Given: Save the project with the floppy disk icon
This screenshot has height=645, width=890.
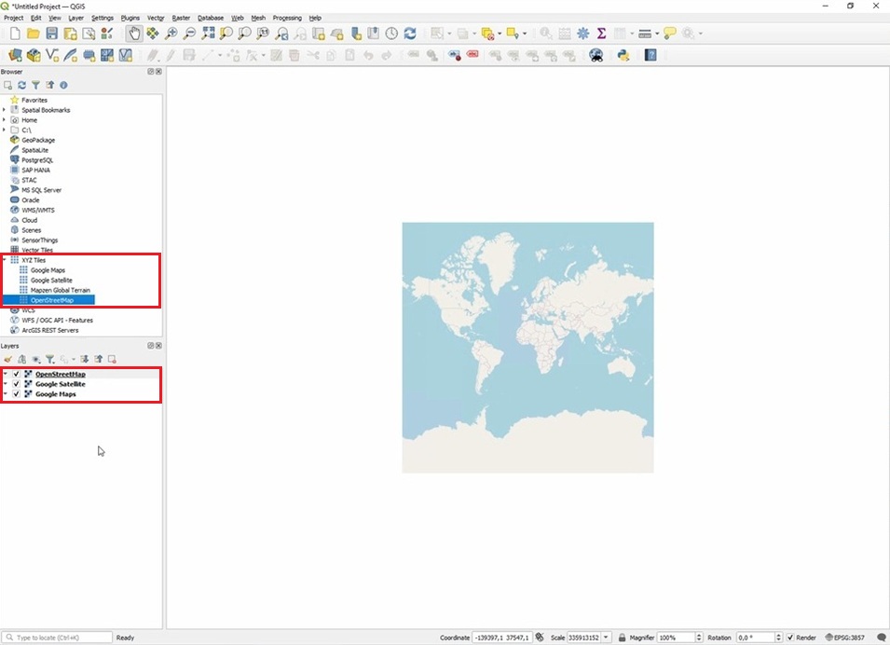Looking at the screenshot, I should tap(52, 34).
